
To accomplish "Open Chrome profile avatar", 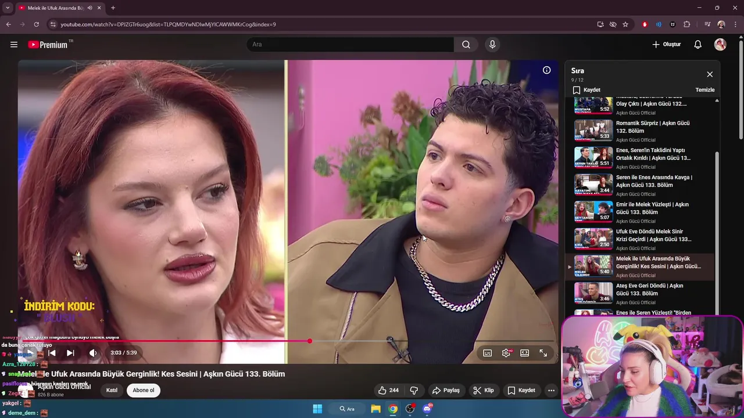I will click(721, 24).
